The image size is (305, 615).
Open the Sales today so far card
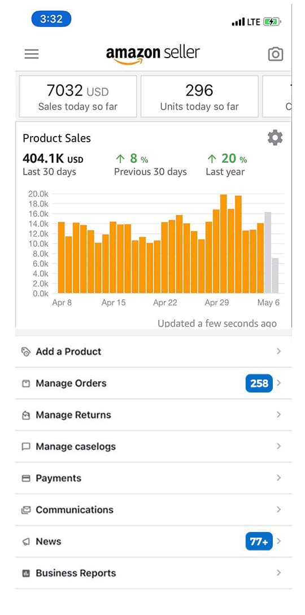click(77, 96)
